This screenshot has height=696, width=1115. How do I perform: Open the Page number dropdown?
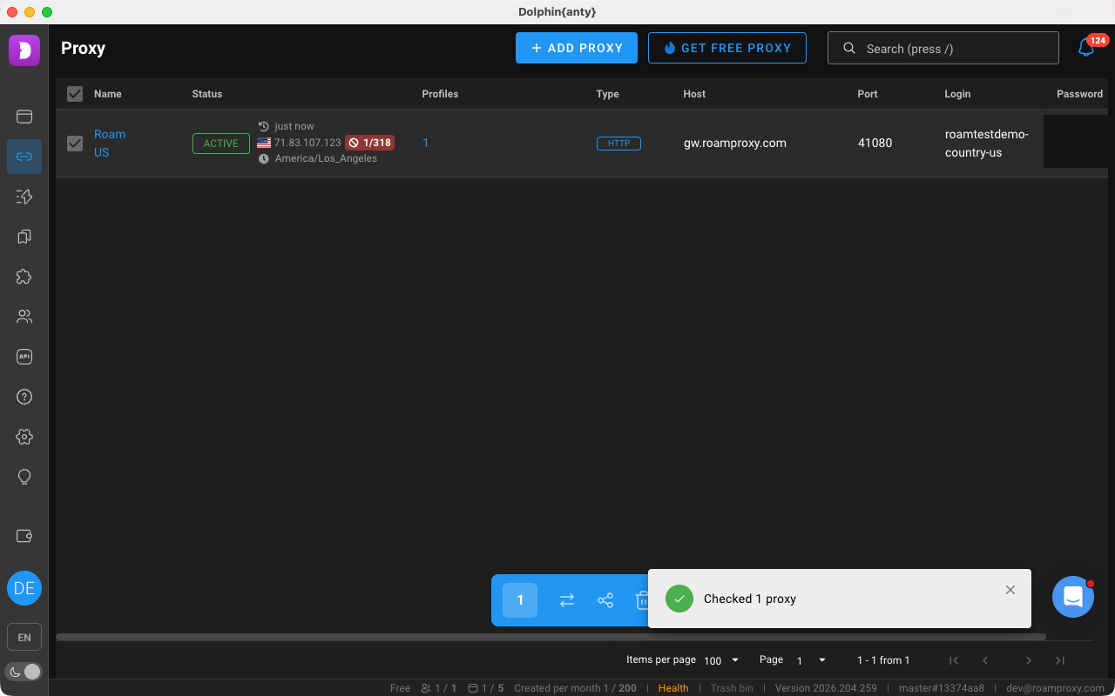coord(810,660)
